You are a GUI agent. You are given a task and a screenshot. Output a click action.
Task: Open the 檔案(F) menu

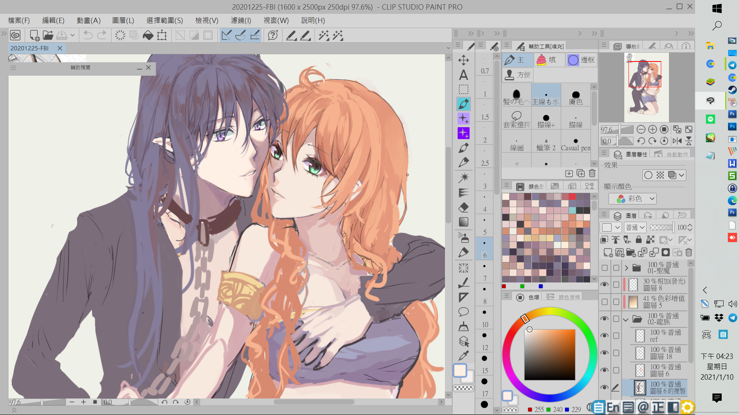(19, 20)
